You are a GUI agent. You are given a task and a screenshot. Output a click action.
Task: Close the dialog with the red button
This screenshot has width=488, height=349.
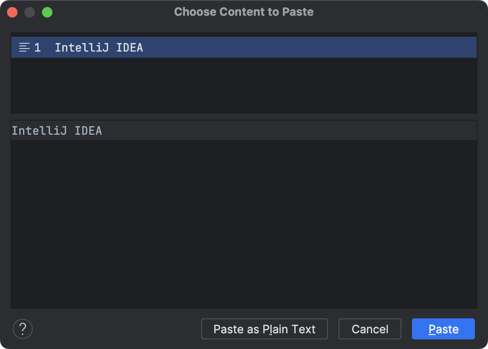tap(12, 12)
